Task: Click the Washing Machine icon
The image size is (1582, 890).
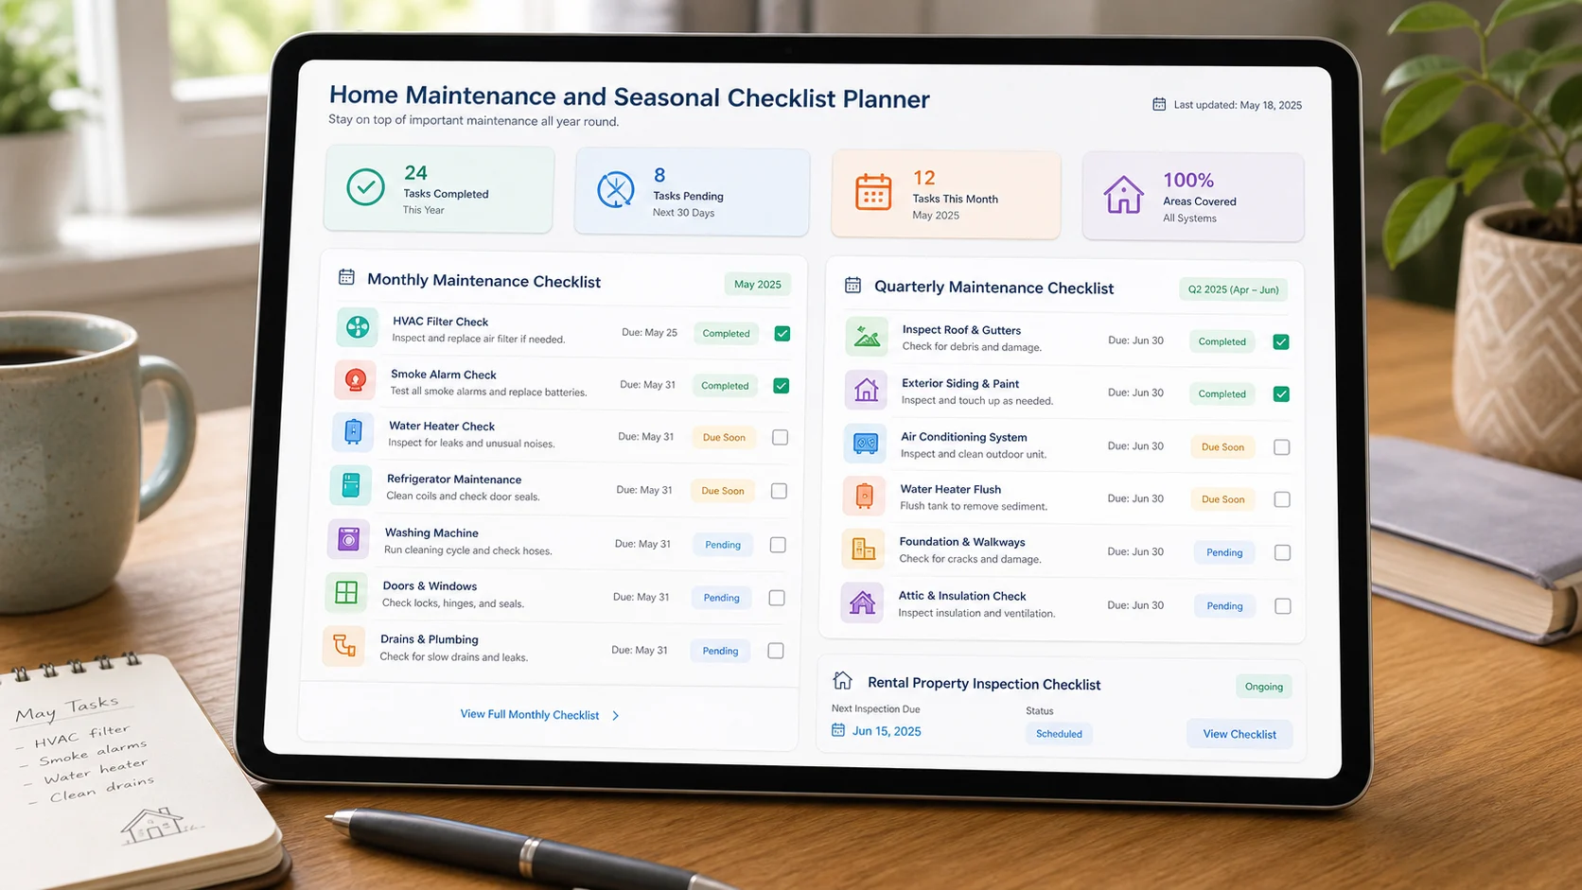Action: point(348,539)
